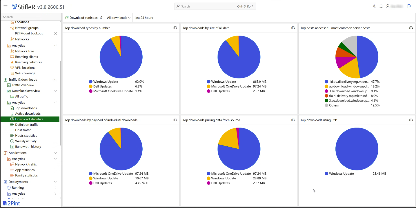Image resolution: width=416 pixels, height=208 pixels.
Task: Click the sign out icon
Action: click(x=409, y=6)
